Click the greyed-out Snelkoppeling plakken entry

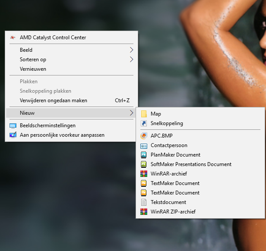pyautogui.click(x=45, y=91)
